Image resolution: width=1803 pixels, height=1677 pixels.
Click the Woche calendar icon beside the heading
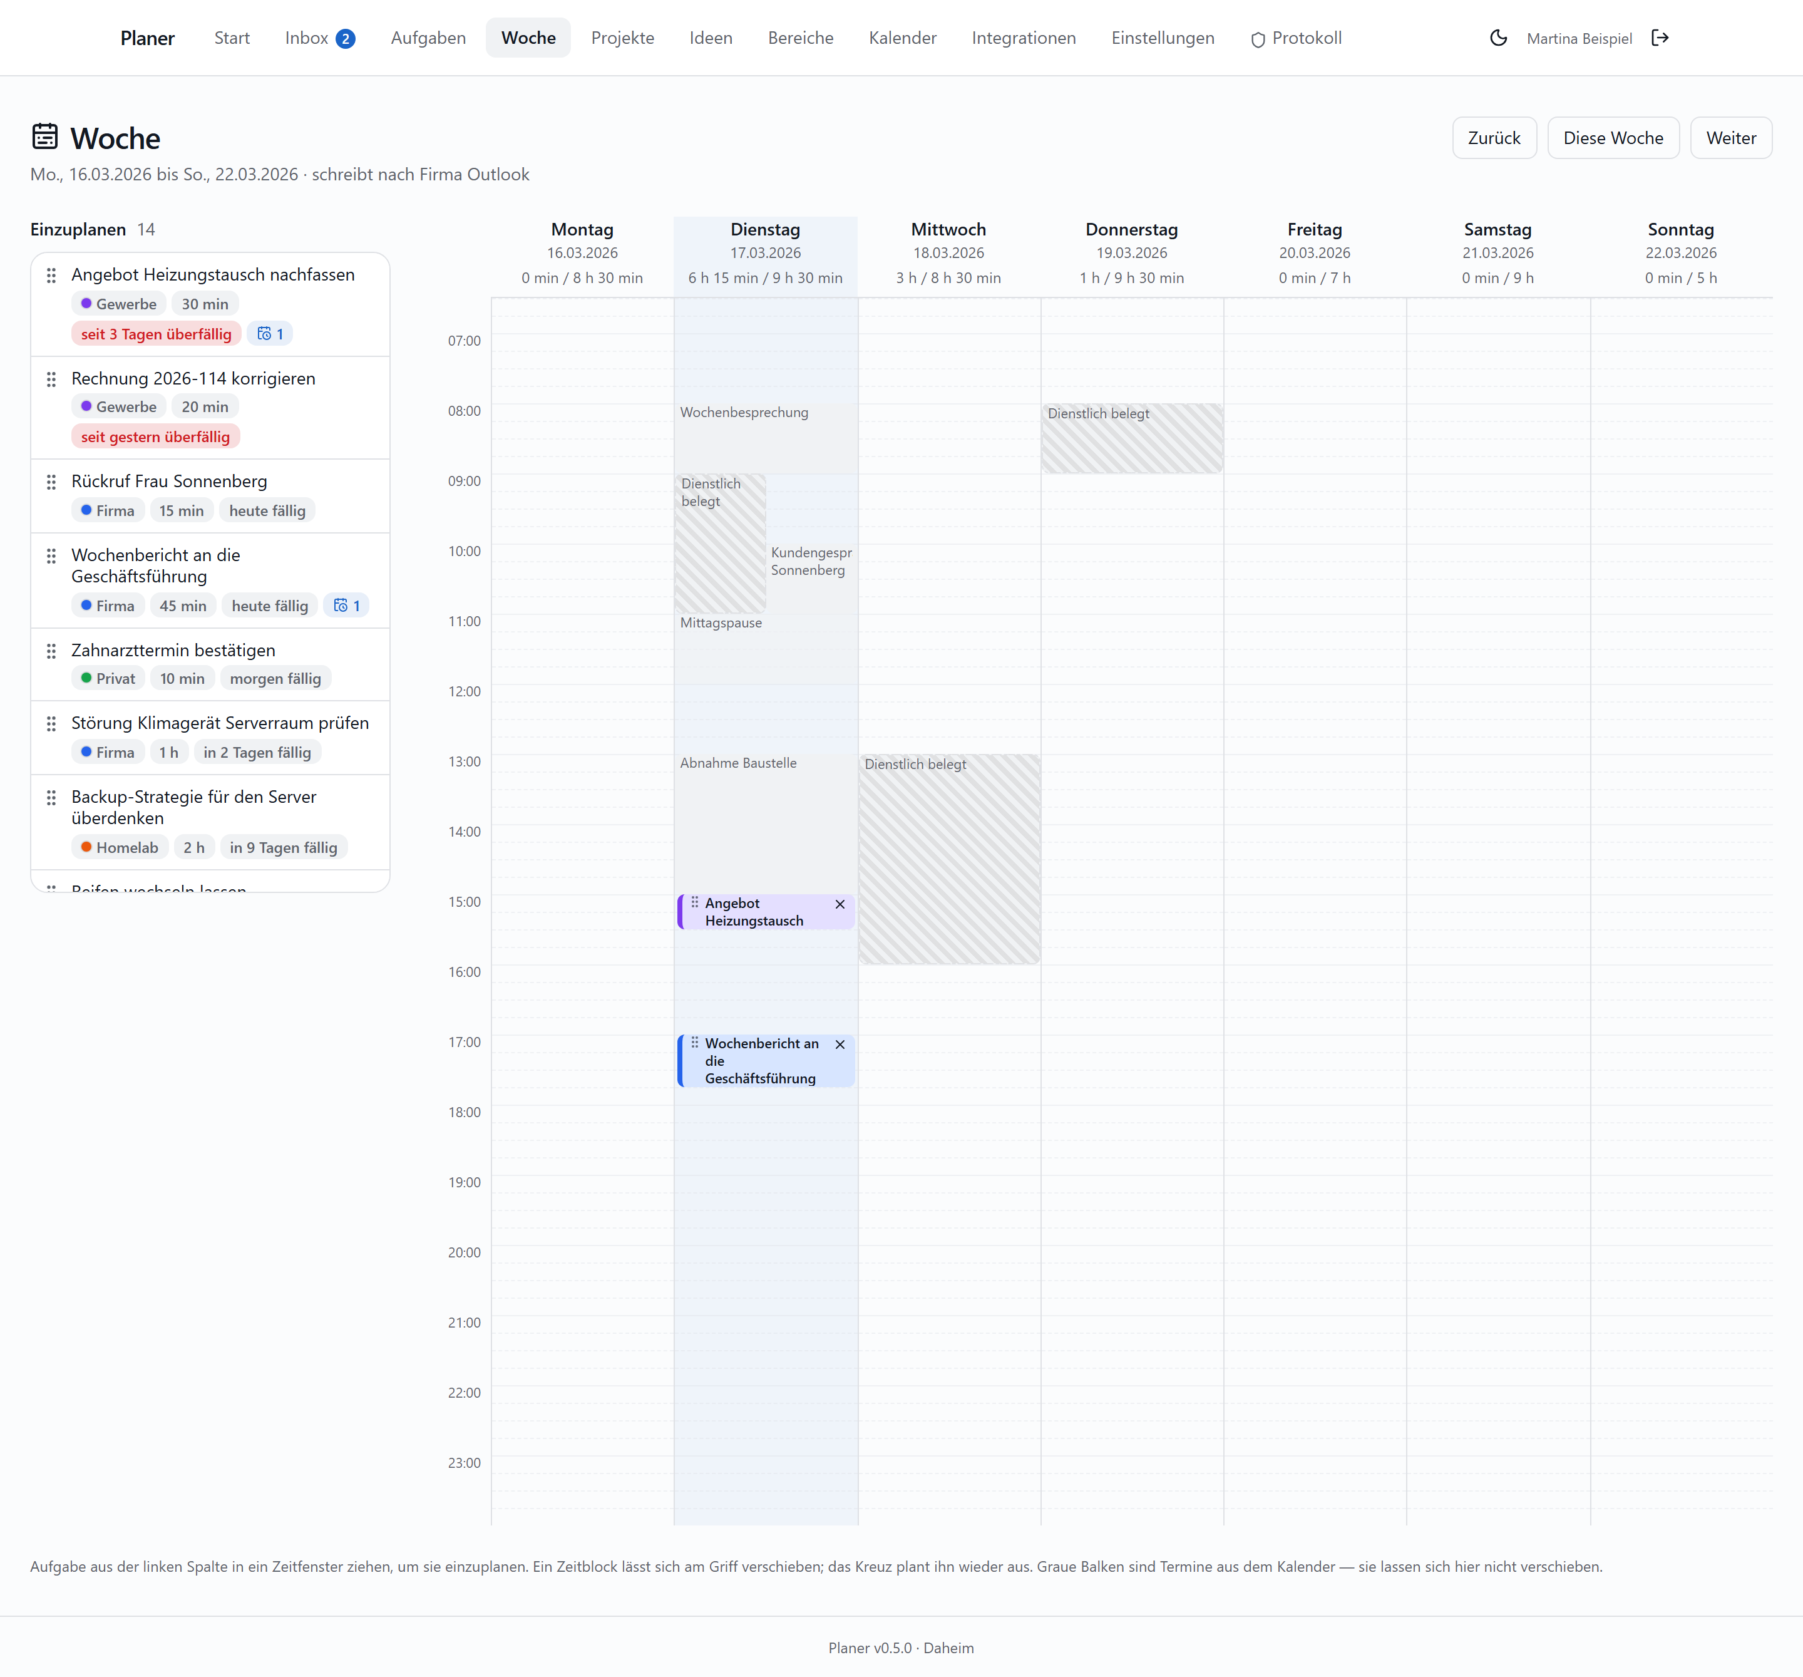[44, 137]
